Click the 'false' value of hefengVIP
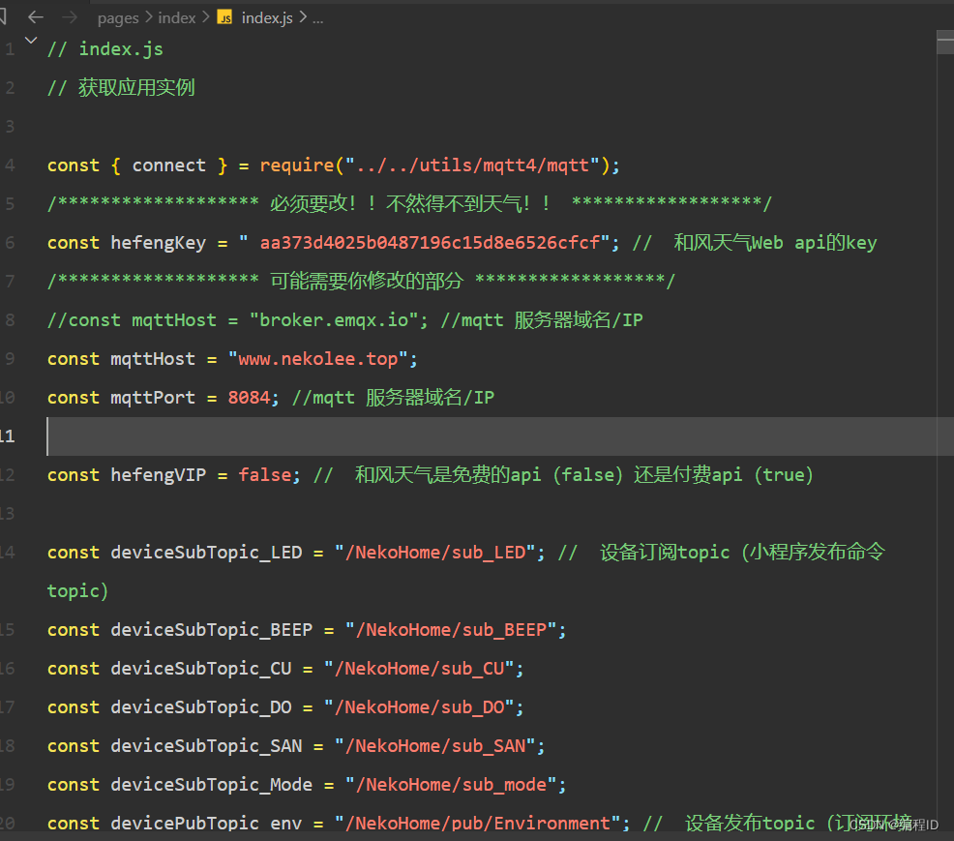Image resolution: width=954 pixels, height=841 pixels. 265,474
